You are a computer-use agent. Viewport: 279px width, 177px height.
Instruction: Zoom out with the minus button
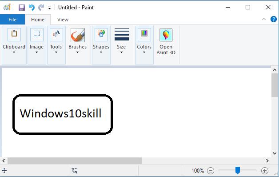point(211,171)
